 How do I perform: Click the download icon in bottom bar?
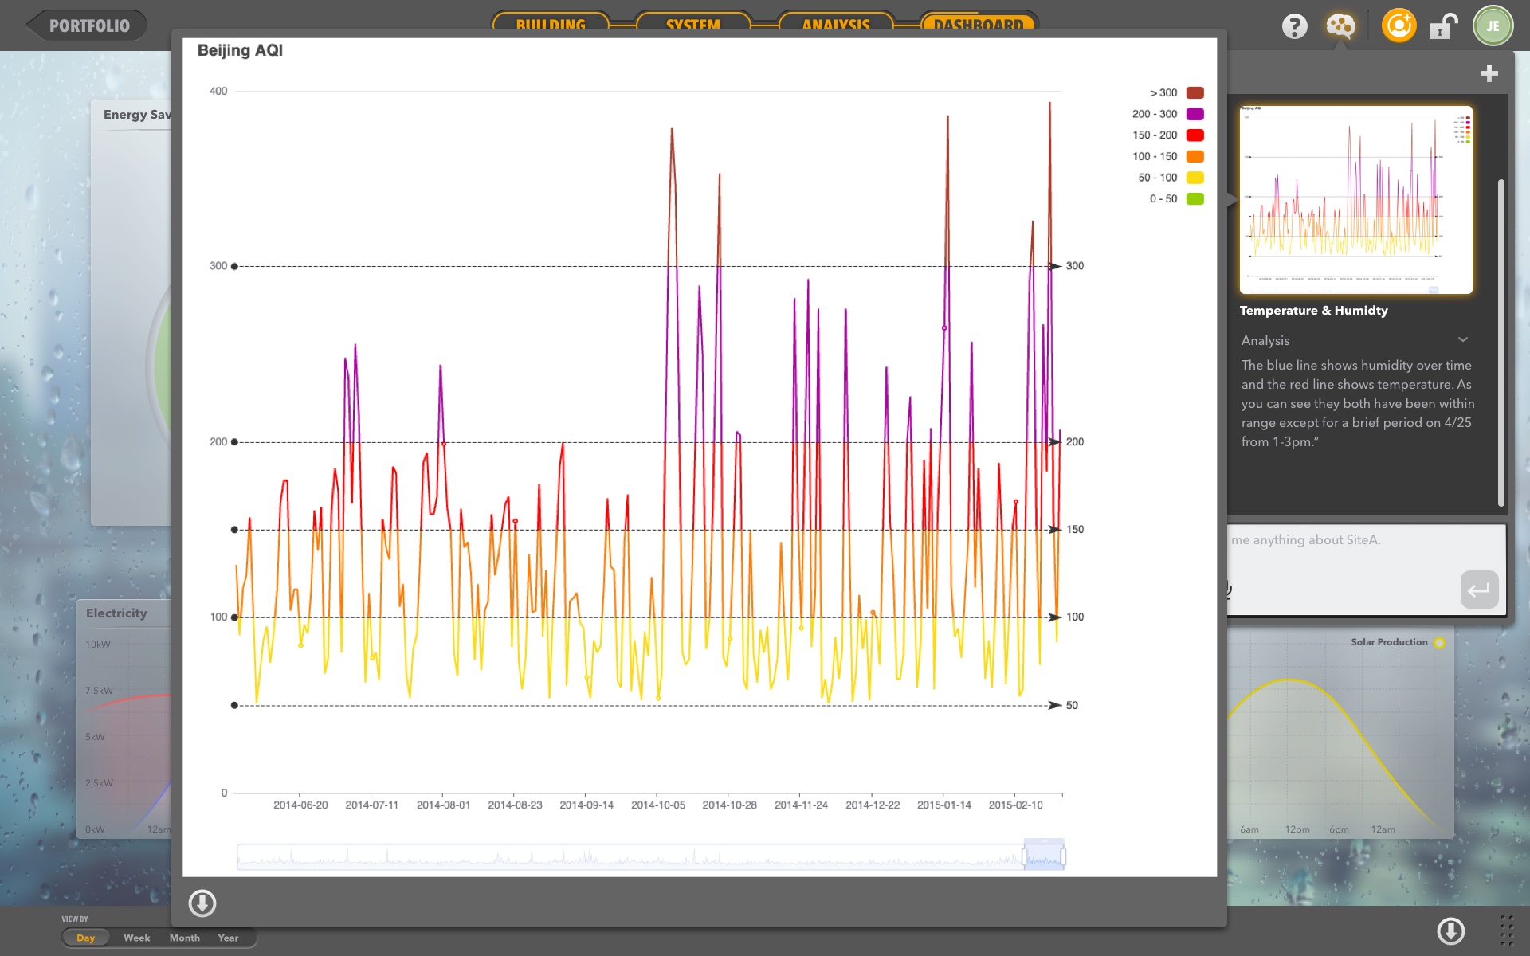[x=1450, y=930]
